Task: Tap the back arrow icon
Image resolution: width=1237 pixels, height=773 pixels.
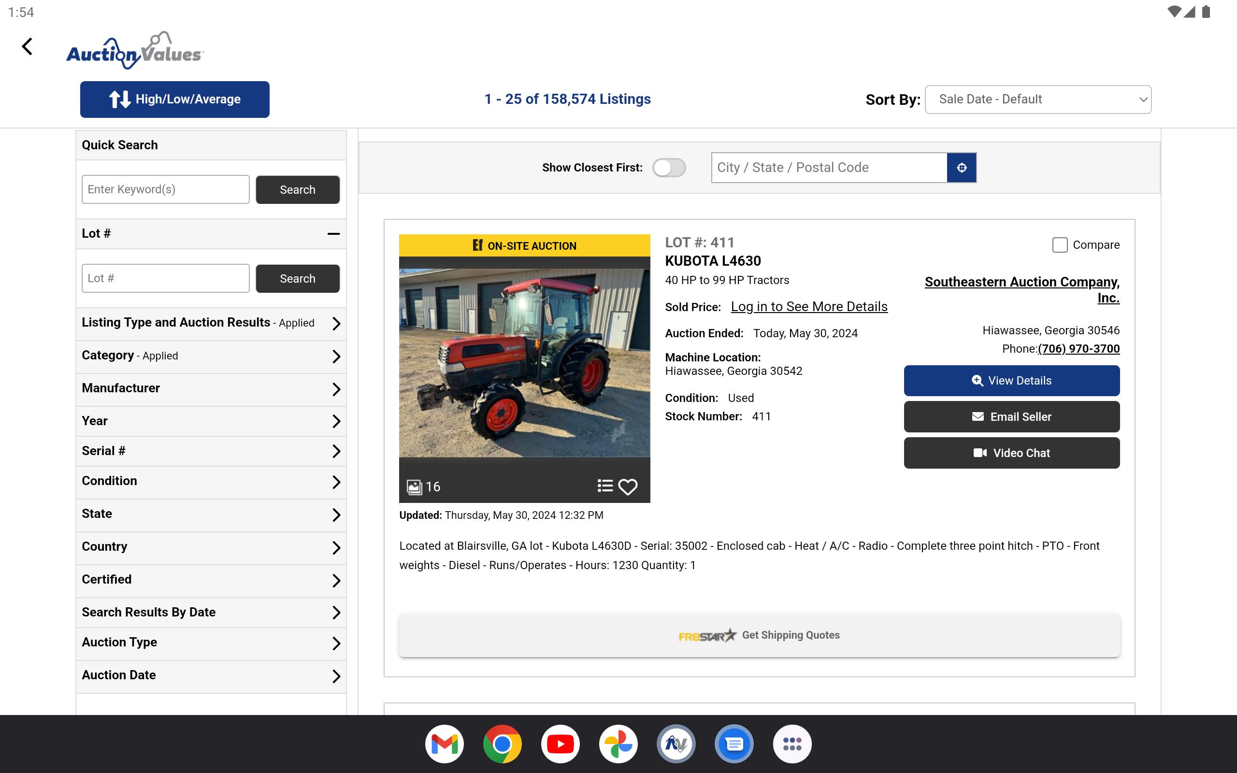Action: [27, 46]
